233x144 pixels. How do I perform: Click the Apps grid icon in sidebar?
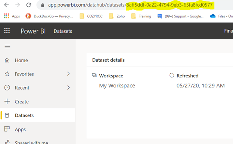point(7,129)
